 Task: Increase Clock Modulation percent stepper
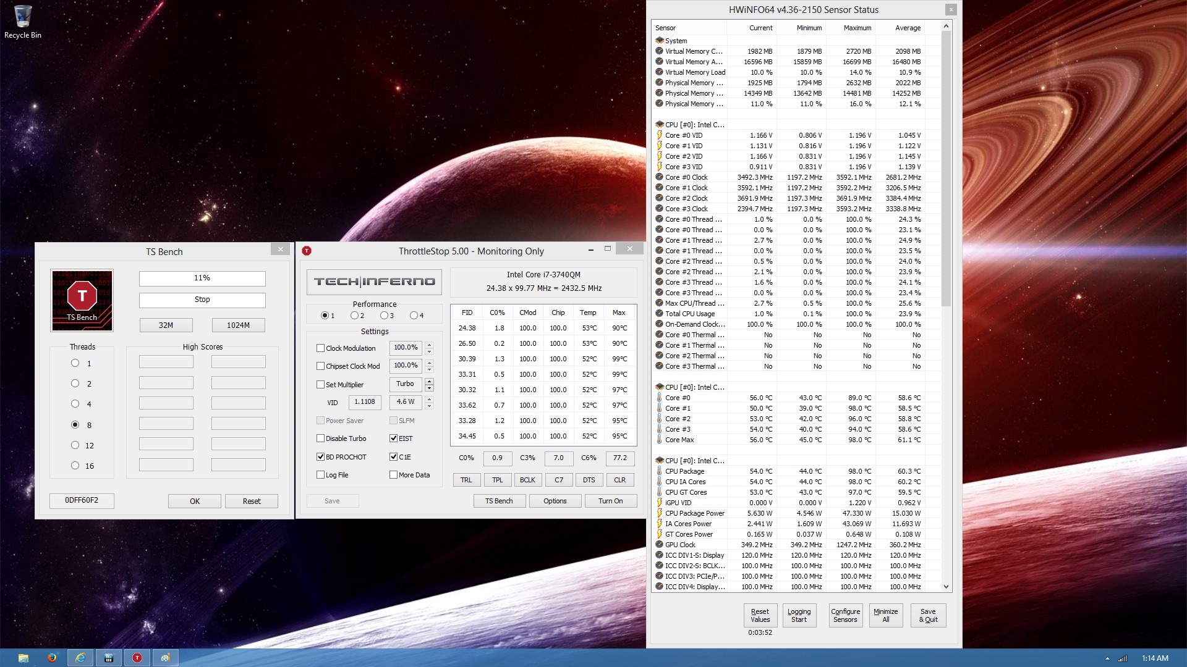(430, 345)
